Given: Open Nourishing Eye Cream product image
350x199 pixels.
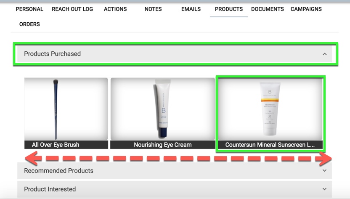Looking at the screenshot, I should coord(163,109).
